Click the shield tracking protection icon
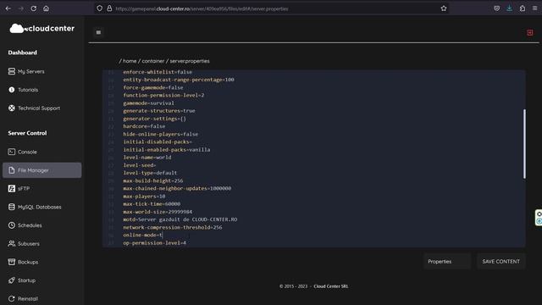This screenshot has height=305, width=542. click(100, 8)
